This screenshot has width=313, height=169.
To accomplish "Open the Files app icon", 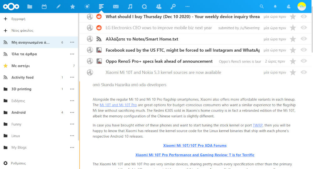I will tap(30, 7).
